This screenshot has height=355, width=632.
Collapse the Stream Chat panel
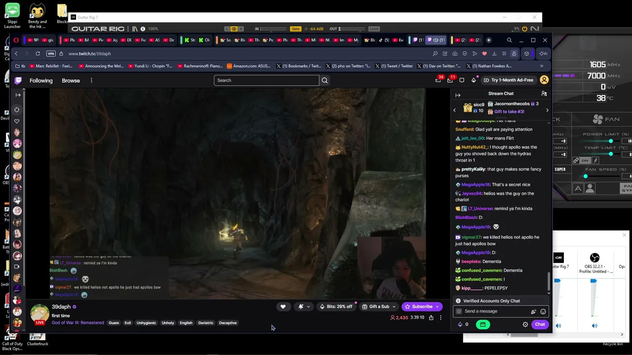point(458,95)
